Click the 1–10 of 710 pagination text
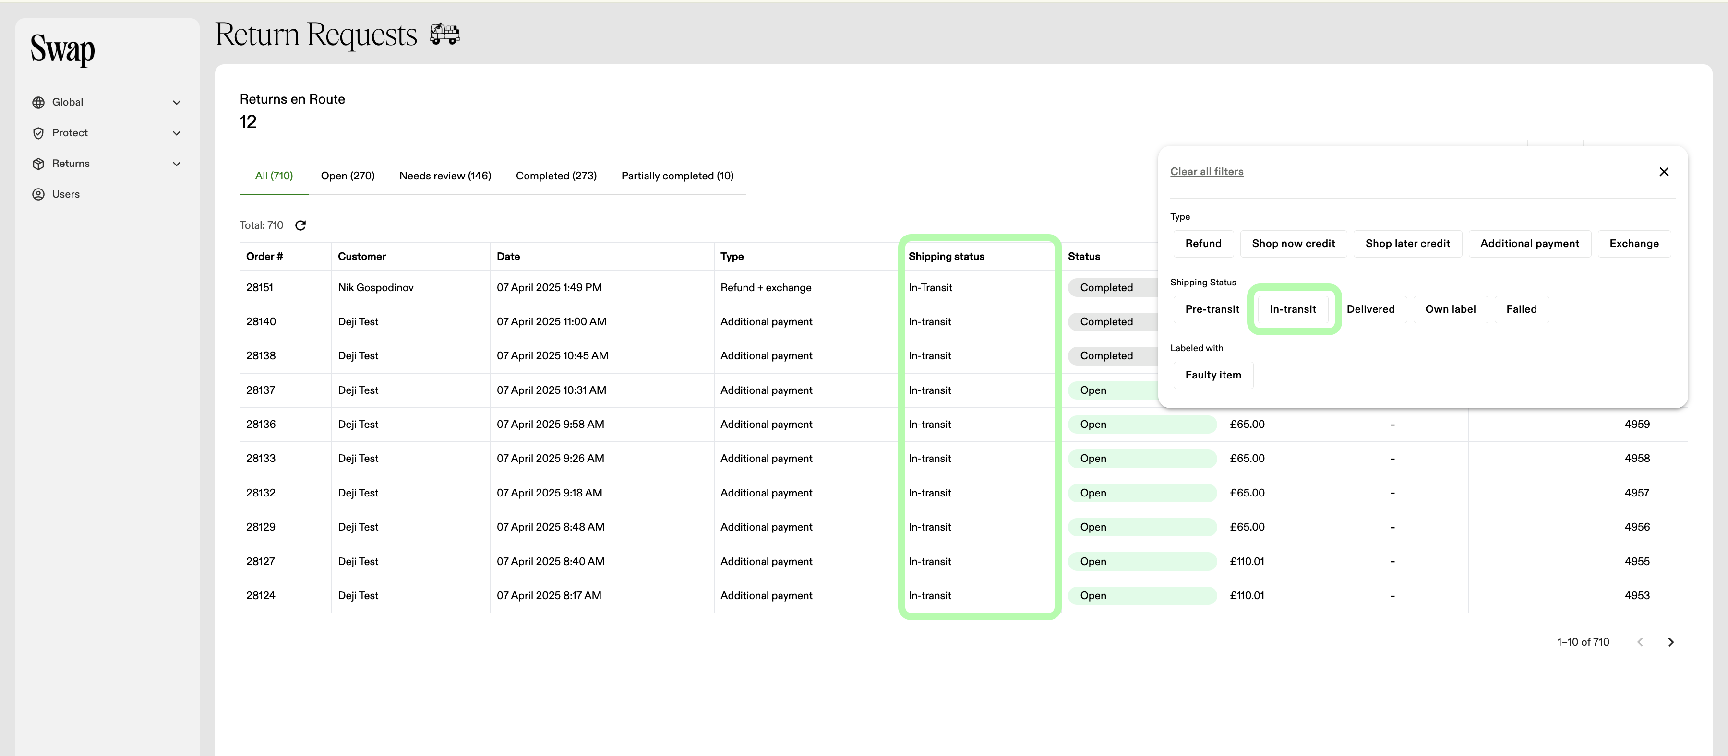The image size is (1728, 756). click(x=1583, y=642)
